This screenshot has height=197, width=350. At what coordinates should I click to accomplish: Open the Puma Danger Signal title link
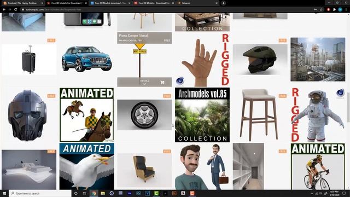(133, 36)
